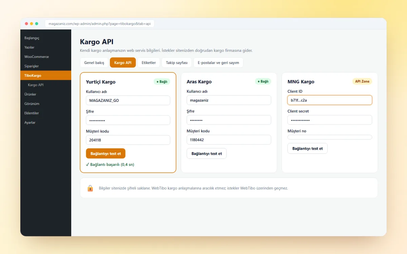Click the API Zone badge on MNG Kargo
407x254 pixels.
point(362,81)
